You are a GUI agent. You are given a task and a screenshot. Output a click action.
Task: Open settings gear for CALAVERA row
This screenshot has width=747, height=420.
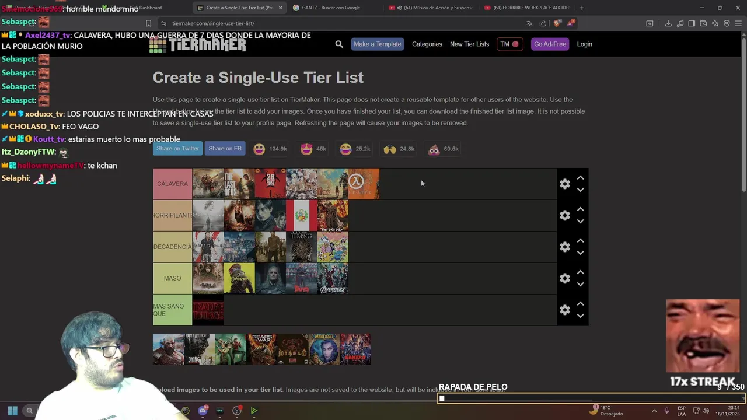(565, 184)
